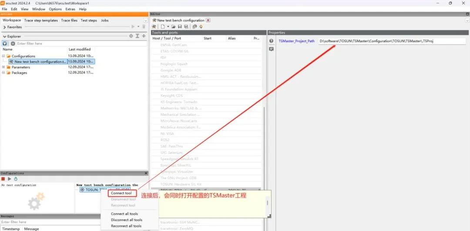470x231 pixels.
Task: Click the new document icon in editor toolbar
Action: [x=162, y=27]
